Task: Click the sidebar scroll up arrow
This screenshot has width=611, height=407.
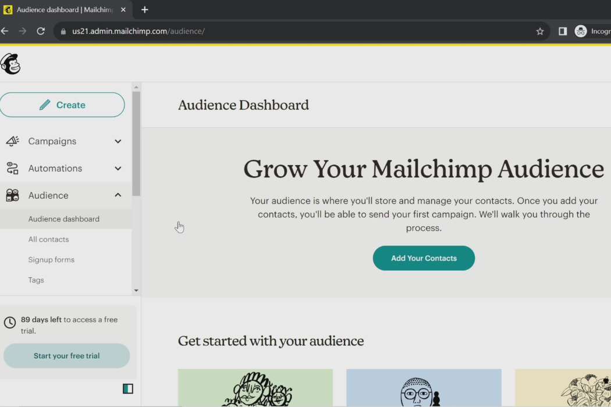Action: [136, 87]
